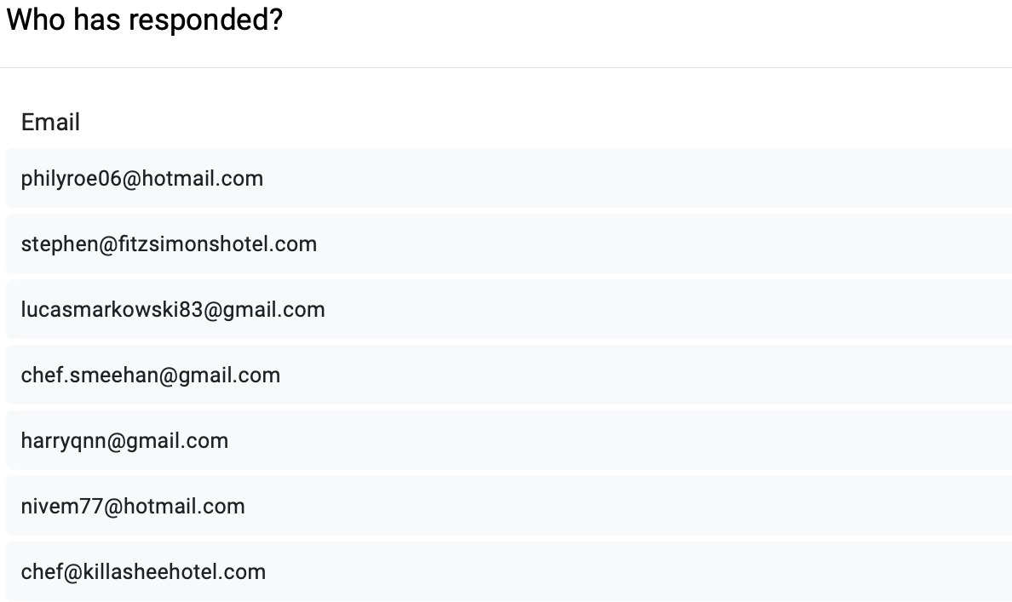Click the lucasmarkowski83@gmail.com address text
Image resolution: width=1012 pixels, height=602 pixels.
(173, 310)
